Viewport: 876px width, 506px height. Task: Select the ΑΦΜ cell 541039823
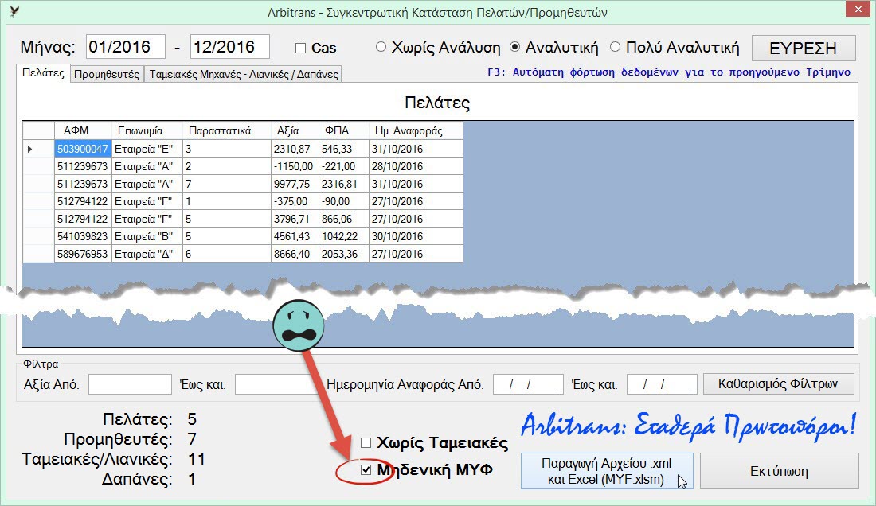[84, 236]
